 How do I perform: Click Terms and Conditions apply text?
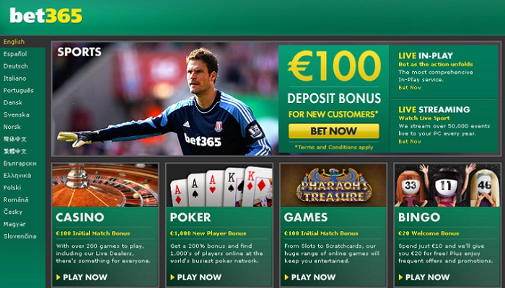[334, 147]
